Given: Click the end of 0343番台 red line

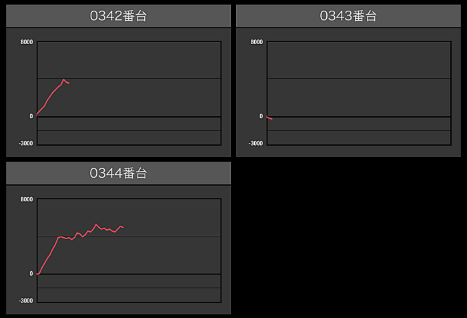Looking at the screenshot, I should point(272,119).
